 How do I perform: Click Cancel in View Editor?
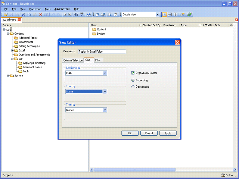click(x=149, y=133)
